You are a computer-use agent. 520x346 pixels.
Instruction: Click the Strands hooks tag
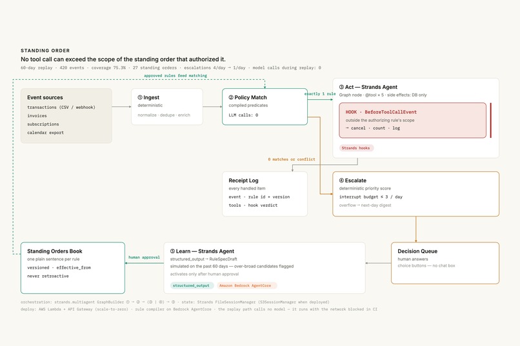(x=356, y=148)
